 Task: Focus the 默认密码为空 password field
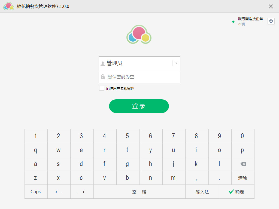click(x=139, y=76)
